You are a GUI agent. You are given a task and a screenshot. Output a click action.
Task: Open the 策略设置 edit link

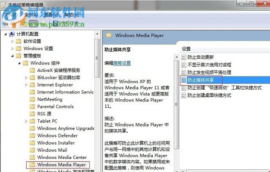(122, 63)
